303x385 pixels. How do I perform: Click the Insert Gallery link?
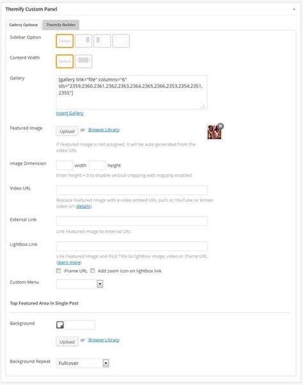70,113
